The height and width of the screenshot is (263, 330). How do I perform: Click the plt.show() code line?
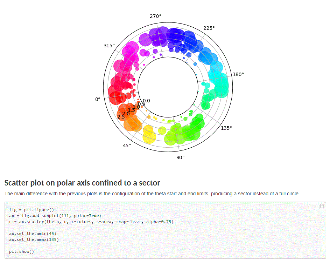(22, 251)
